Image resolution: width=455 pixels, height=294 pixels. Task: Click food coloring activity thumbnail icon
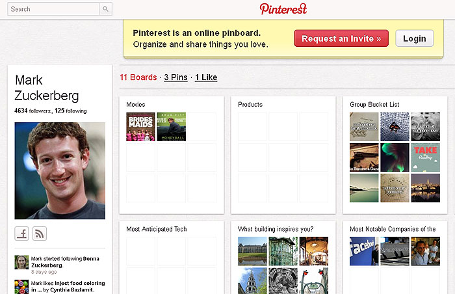pos(21,286)
